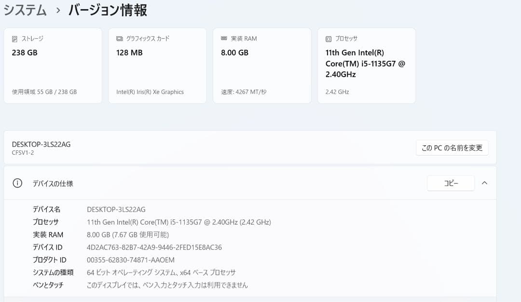Open the プロセッサ summary card

[x=367, y=65]
